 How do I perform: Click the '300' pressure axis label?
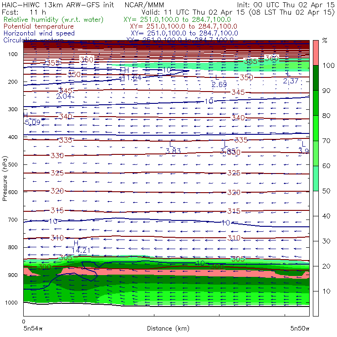pos(13,109)
